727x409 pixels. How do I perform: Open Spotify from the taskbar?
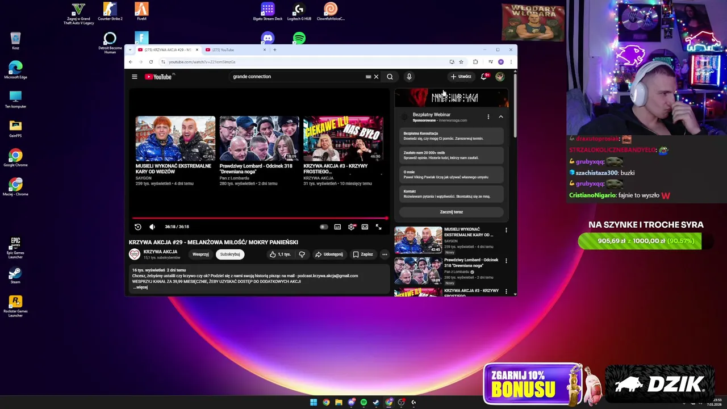coord(363,402)
